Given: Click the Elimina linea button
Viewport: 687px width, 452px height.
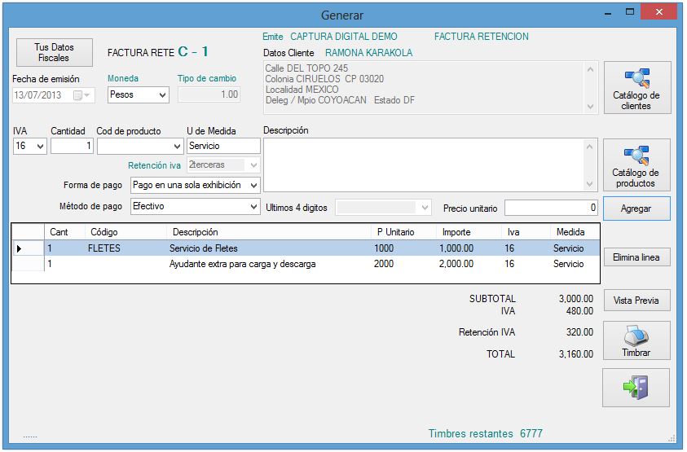Looking at the screenshot, I should [636, 257].
